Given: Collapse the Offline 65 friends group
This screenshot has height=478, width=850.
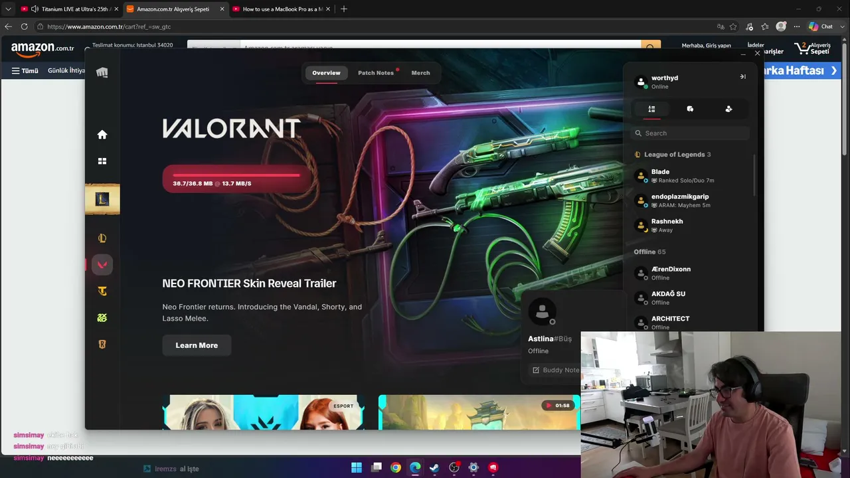Looking at the screenshot, I should click(649, 252).
